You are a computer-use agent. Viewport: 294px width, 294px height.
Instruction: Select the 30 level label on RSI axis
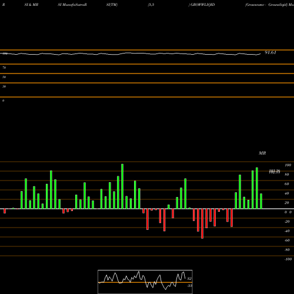pos(4,86)
